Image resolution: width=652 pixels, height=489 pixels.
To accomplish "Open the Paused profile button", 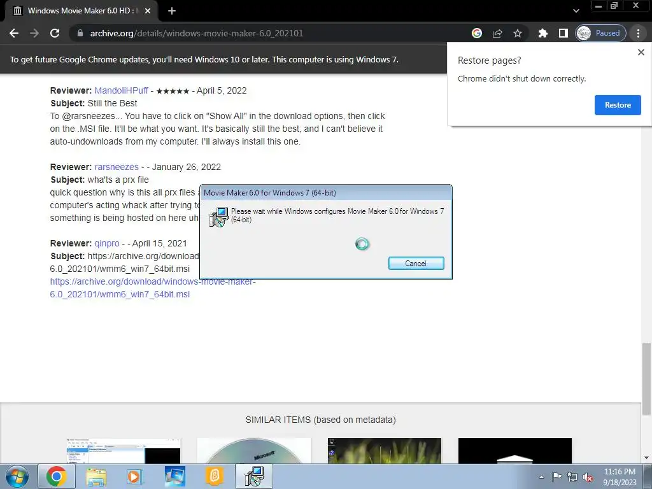I will click(x=600, y=33).
